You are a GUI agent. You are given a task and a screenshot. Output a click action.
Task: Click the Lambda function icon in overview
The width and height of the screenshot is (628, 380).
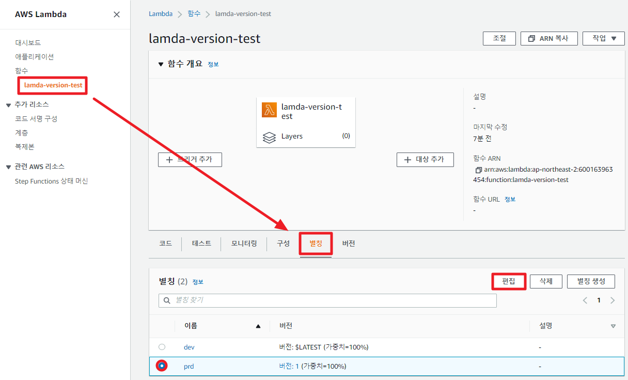point(270,110)
